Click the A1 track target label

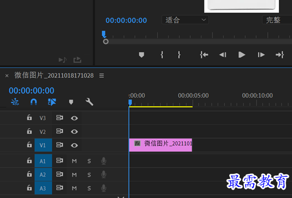pos(43,161)
